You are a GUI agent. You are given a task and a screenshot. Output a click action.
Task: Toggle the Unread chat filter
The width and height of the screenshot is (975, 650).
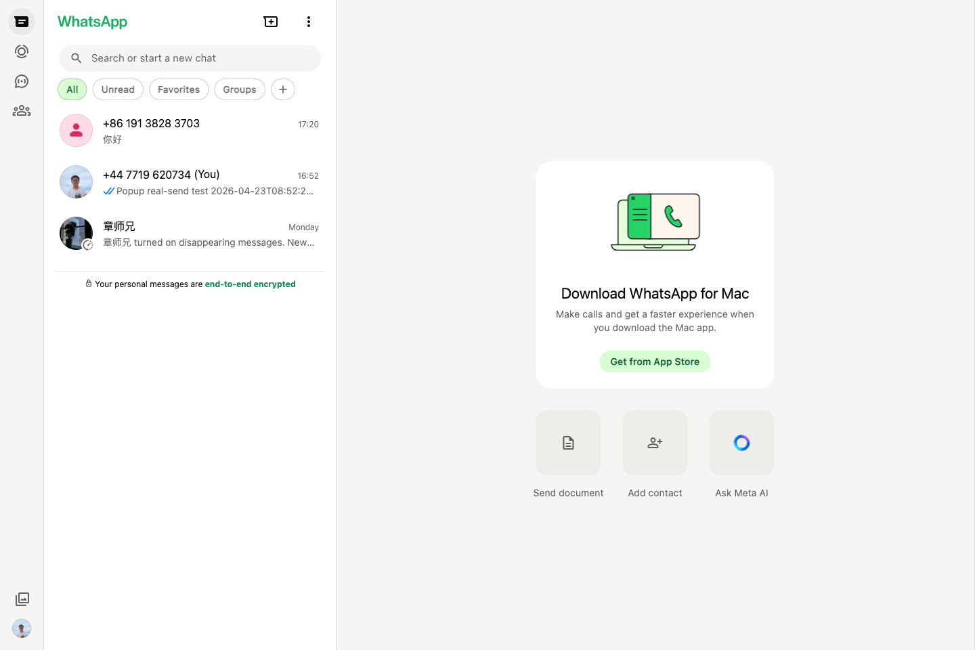point(118,89)
